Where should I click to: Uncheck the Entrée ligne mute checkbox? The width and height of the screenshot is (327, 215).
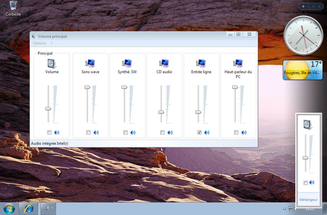pos(199,132)
